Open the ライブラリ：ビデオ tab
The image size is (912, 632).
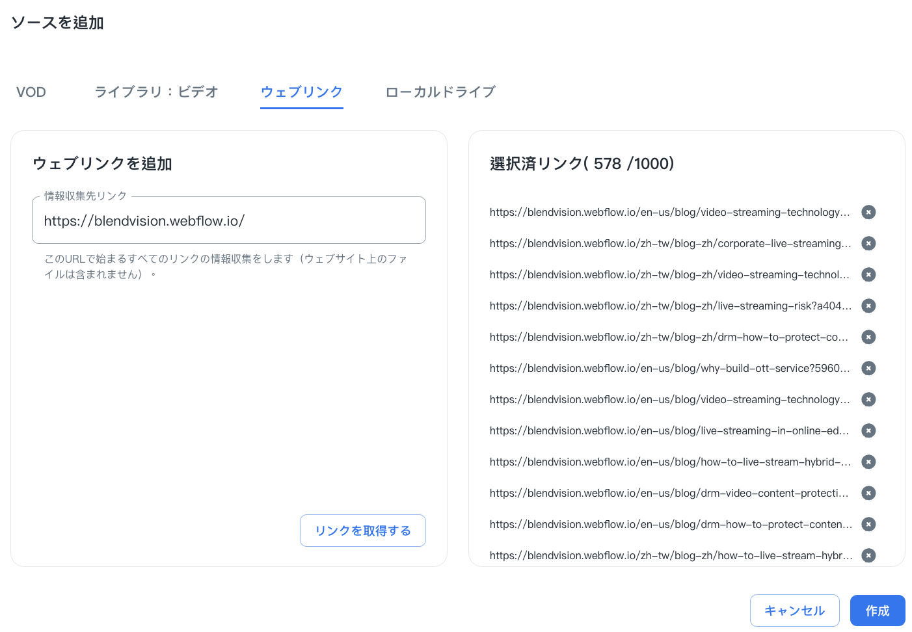pyautogui.click(x=156, y=92)
